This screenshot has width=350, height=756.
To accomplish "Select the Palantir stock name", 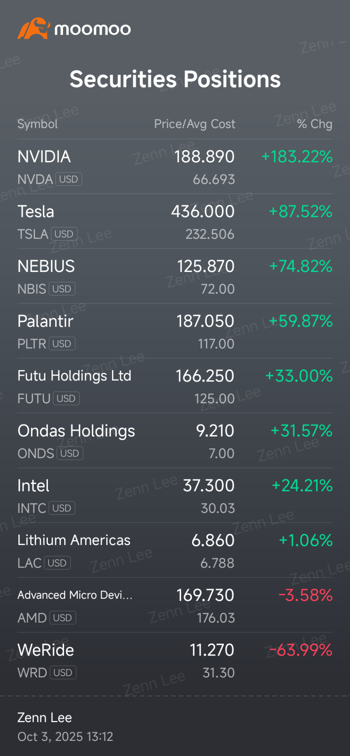I will (x=45, y=321).
